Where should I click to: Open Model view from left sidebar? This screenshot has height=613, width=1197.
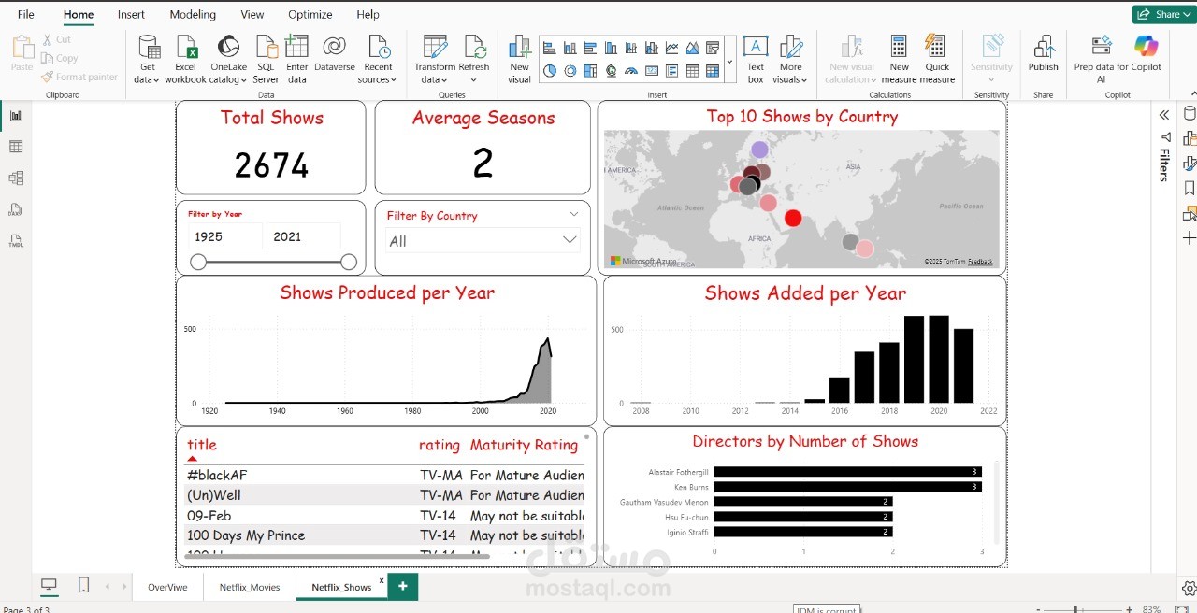tap(16, 178)
